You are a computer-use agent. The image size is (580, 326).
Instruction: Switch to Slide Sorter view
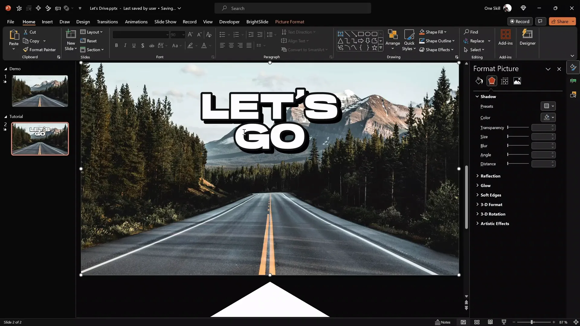(477, 322)
